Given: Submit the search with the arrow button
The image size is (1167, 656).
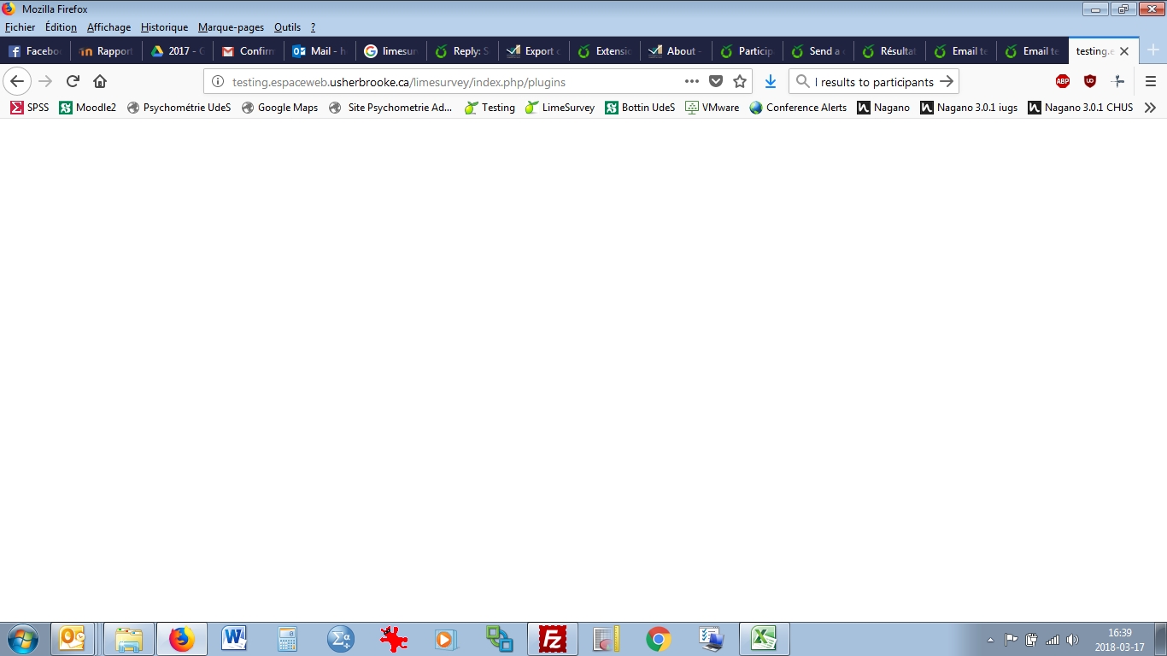Looking at the screenshot, I should coord(946,82).
